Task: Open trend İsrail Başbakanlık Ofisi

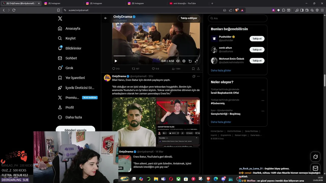Action: [225, 93]
